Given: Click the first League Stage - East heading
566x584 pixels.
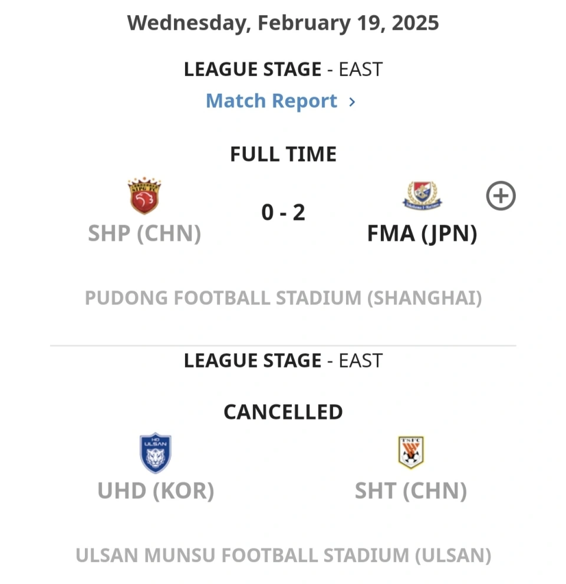Looking at the screenshot, I should [283, 70].
